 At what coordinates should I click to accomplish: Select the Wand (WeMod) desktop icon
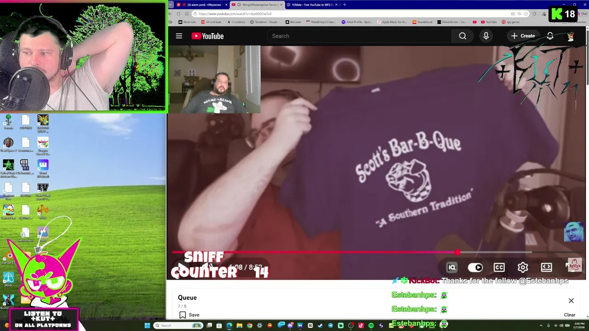tap(43, 168)
